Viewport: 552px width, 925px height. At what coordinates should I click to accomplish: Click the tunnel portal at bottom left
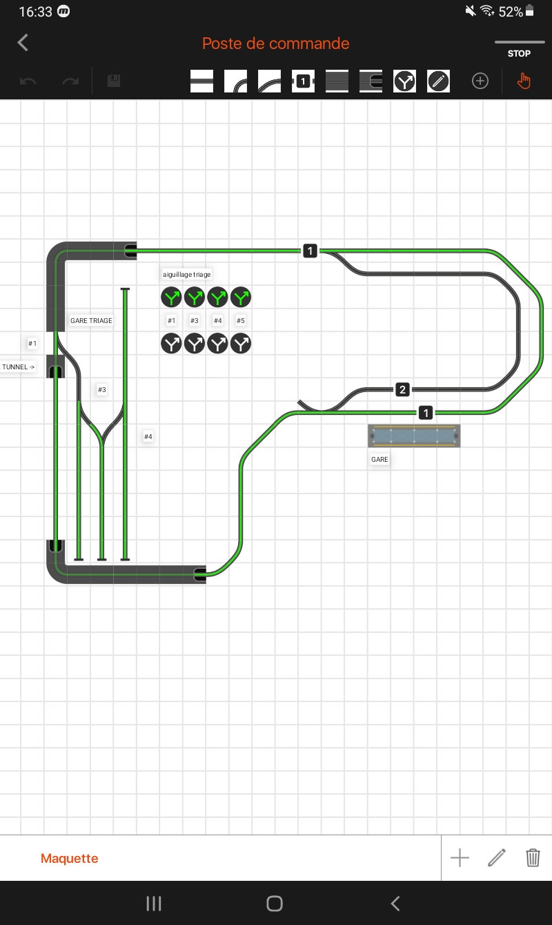(x=56, y=546)
